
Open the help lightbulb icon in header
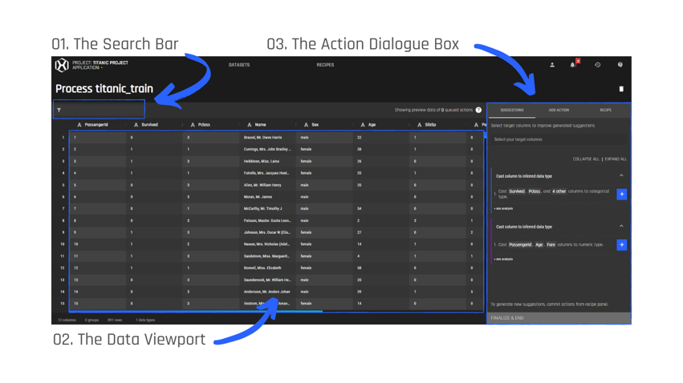620,65
